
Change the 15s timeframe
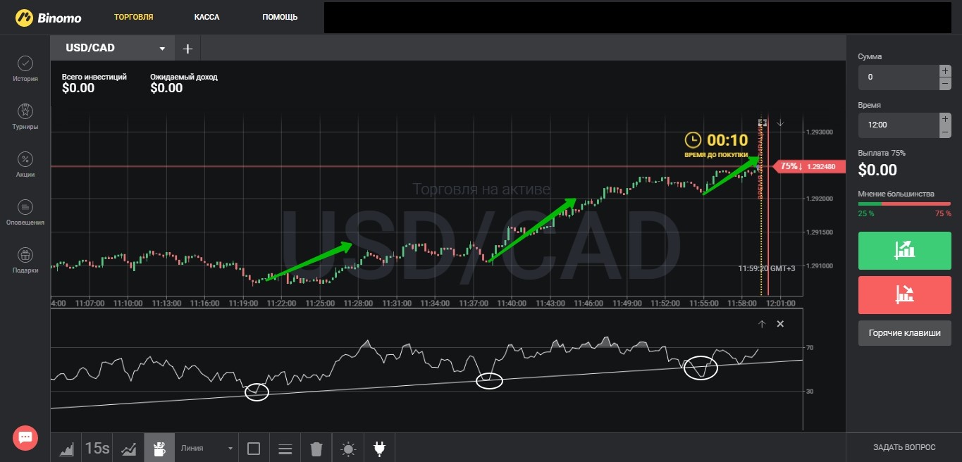[x=97, y=448]
